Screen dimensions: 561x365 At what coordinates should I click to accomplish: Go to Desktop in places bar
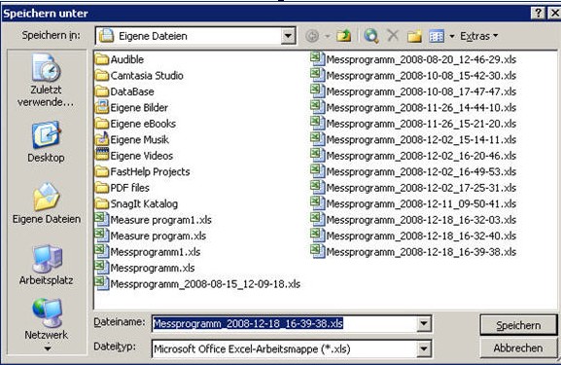(x=46, y=142)
